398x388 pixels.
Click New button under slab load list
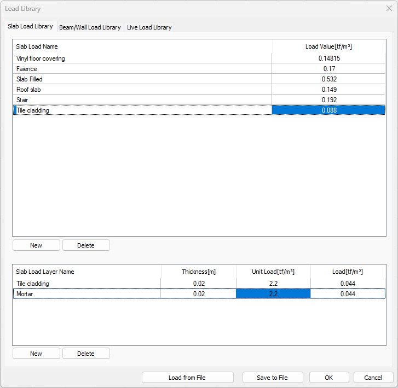(x=36, y=245)
